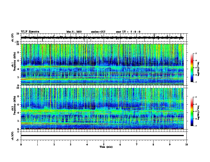Click the '9' tick on the time axis

(170, 145)
